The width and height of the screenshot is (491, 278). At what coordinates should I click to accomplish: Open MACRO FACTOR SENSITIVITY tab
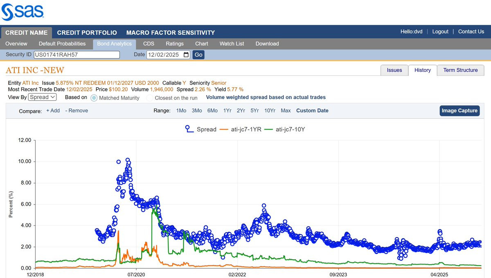tap(171, 33)
